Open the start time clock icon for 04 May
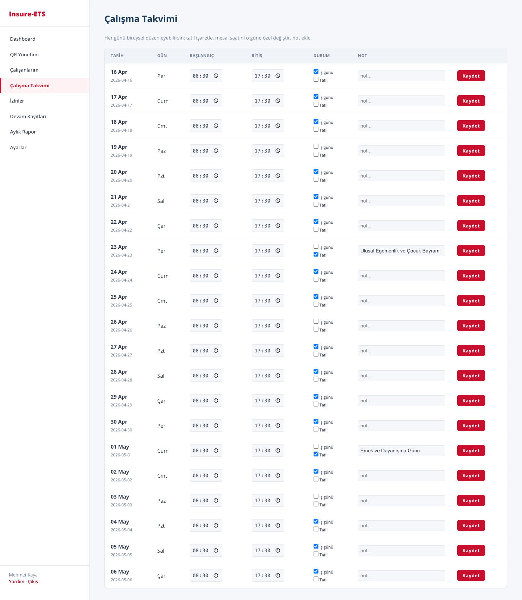Image resolution: width=522 pixels, height=600 pixels. pyautogui.click(x=216, y=526)
